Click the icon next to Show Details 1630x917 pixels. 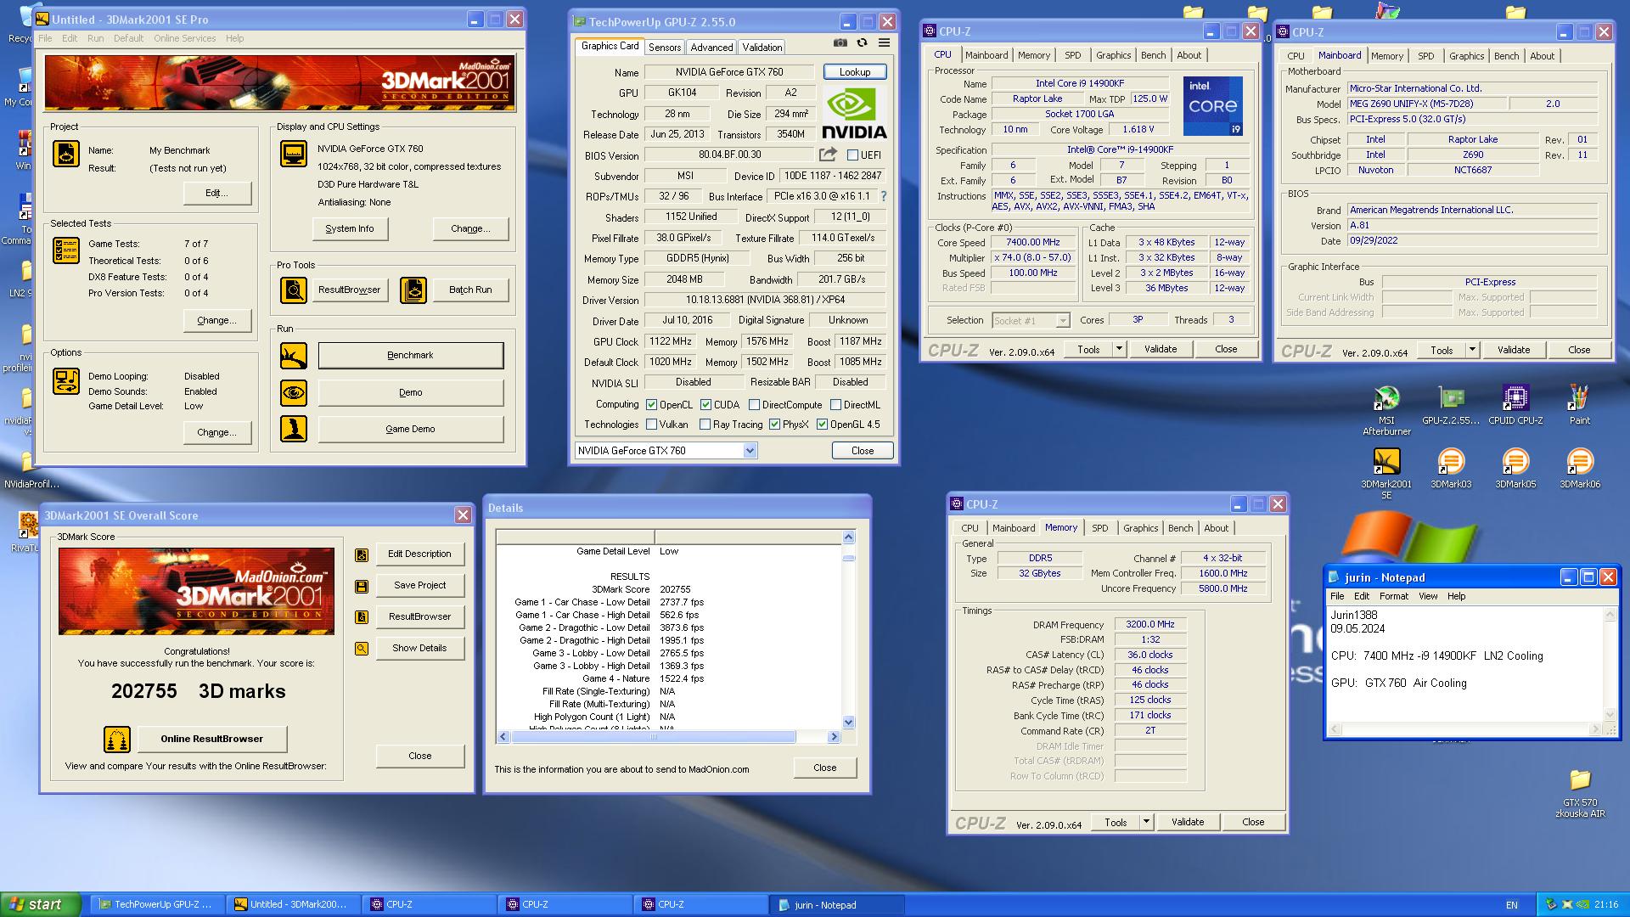362,649
